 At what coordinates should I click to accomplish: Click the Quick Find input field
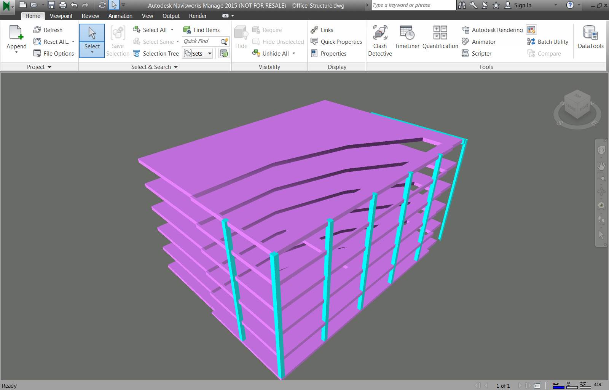point(201,41)
